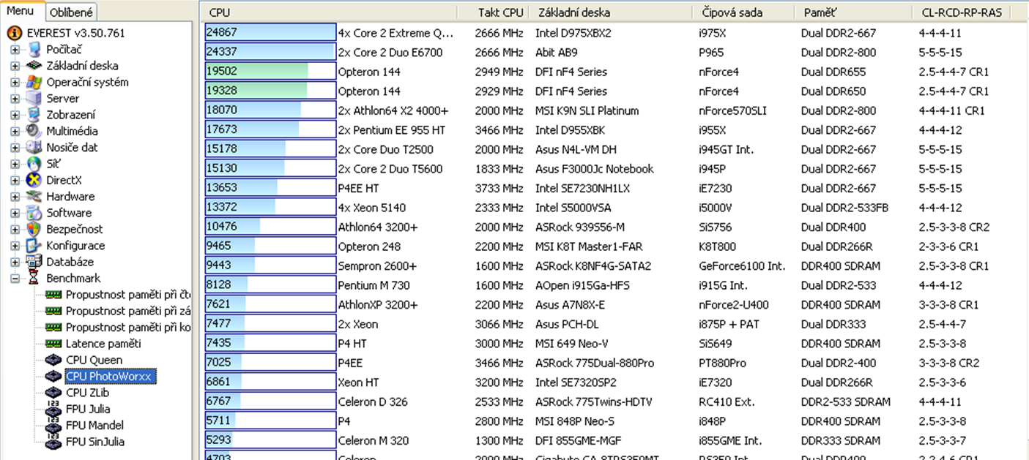This screenshot has height=460, width=1029.
Task: Select the 2x Athlon64 X2 4000+ row
Action: [x=614, y=110]
